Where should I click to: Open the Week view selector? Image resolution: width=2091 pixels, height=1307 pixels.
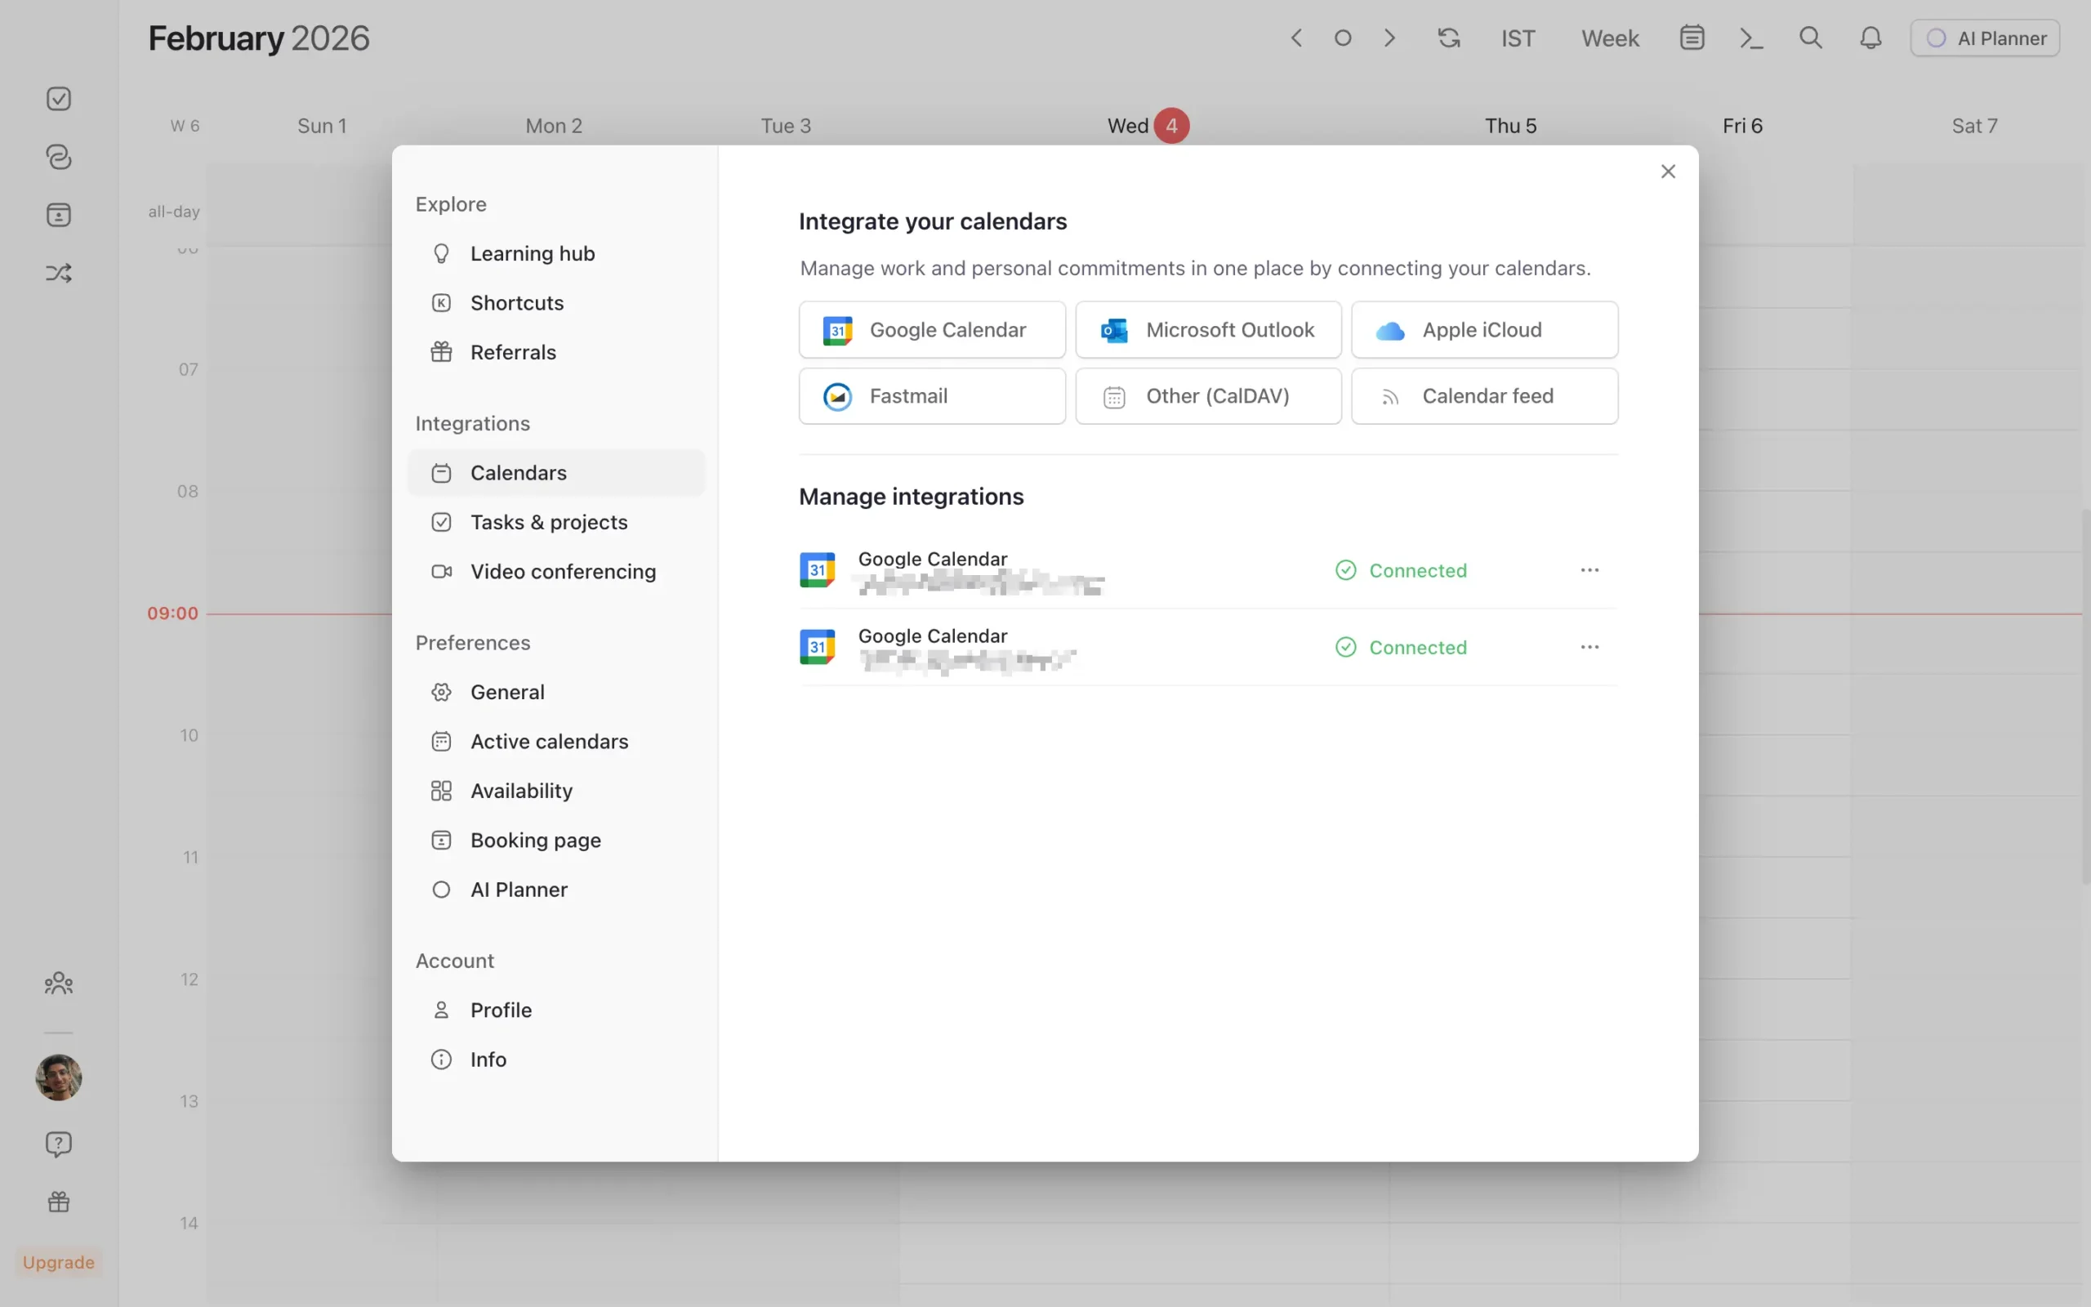click(1610, 38)
